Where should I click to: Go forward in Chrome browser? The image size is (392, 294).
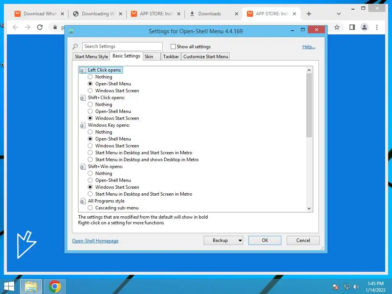pos(28,27)
